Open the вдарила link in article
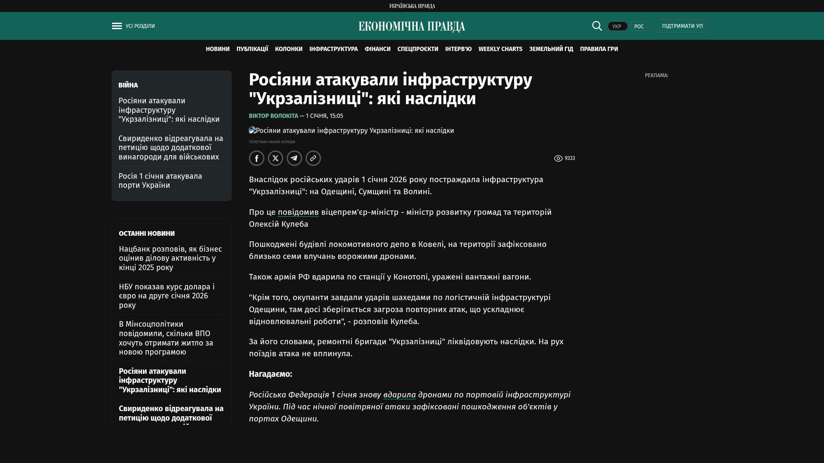Image resolution: width=824 pixels, height=463 pixels. pyautogui.click(x=399, y=395)
